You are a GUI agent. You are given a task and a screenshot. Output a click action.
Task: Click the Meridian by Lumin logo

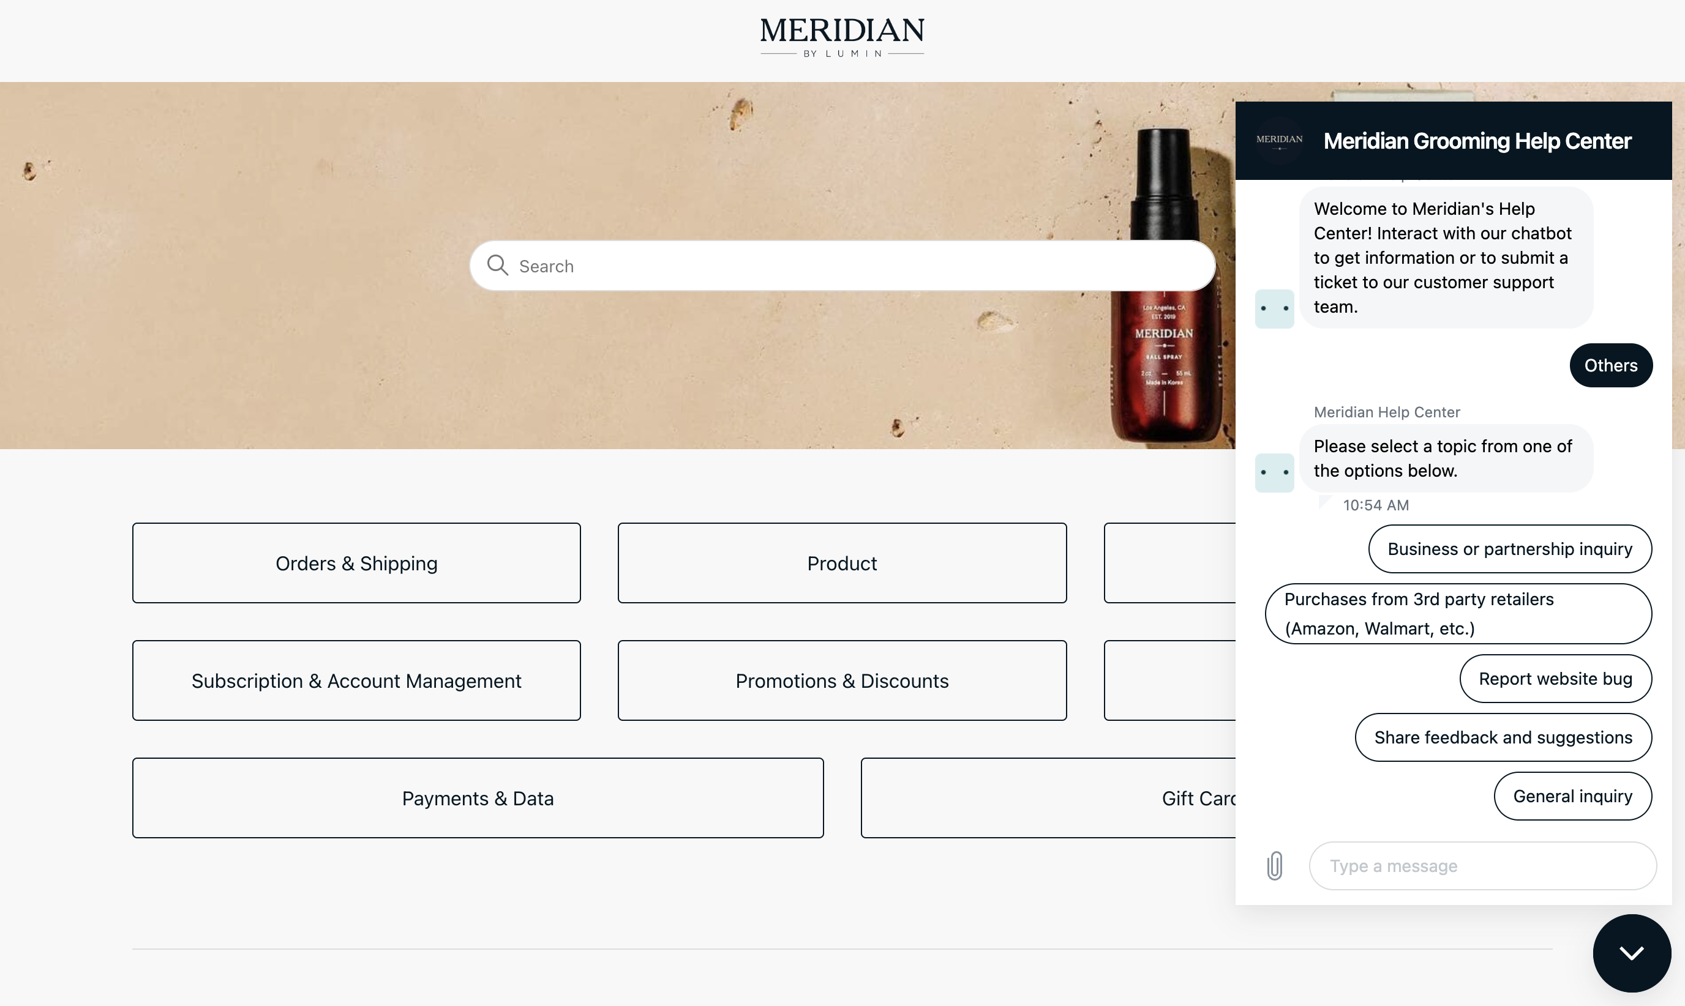[841, 38]
